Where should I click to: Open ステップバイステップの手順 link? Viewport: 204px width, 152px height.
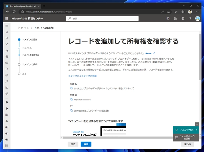82,76
